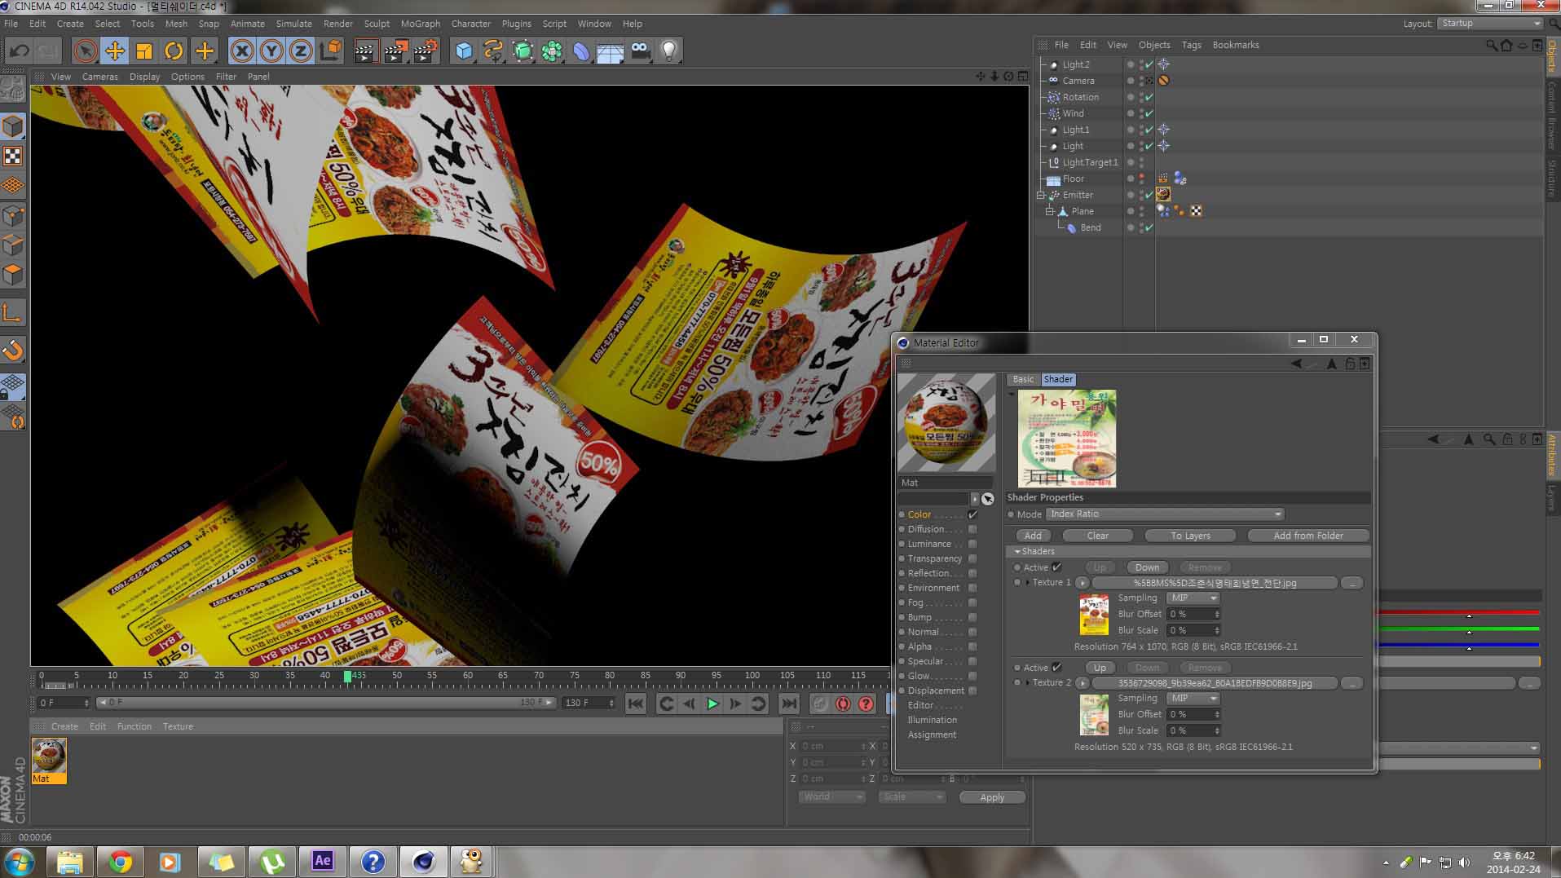The height and width of the screenshot is (878, 1561).
Task: Toggle Z axis lock
Action: pyautogui.click(x=301, y=51)
